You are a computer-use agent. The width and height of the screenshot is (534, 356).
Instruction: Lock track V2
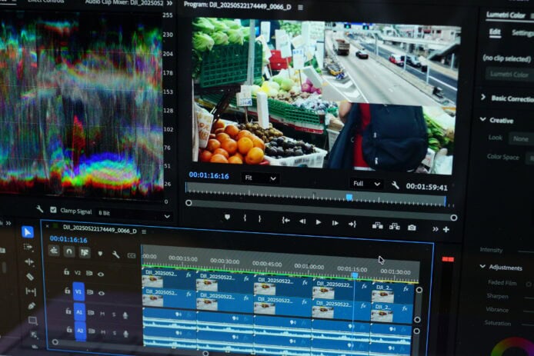coord(66,271)
